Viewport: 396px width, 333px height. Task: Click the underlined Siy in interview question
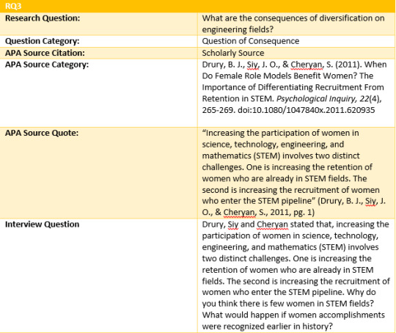(233, 224)
